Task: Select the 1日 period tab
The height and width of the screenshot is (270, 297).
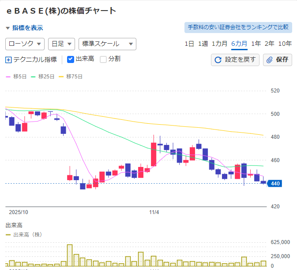Action: tap(189, 43)
